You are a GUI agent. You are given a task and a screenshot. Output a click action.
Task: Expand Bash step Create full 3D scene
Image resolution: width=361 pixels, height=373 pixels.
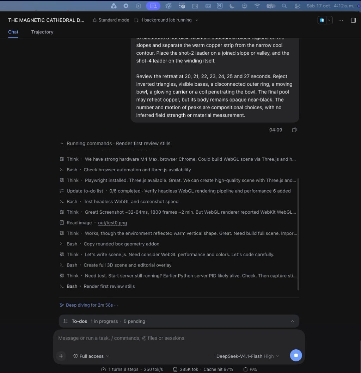116,265
